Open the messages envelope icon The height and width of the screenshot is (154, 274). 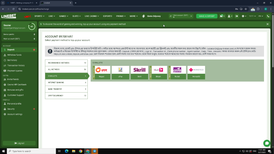222,16
